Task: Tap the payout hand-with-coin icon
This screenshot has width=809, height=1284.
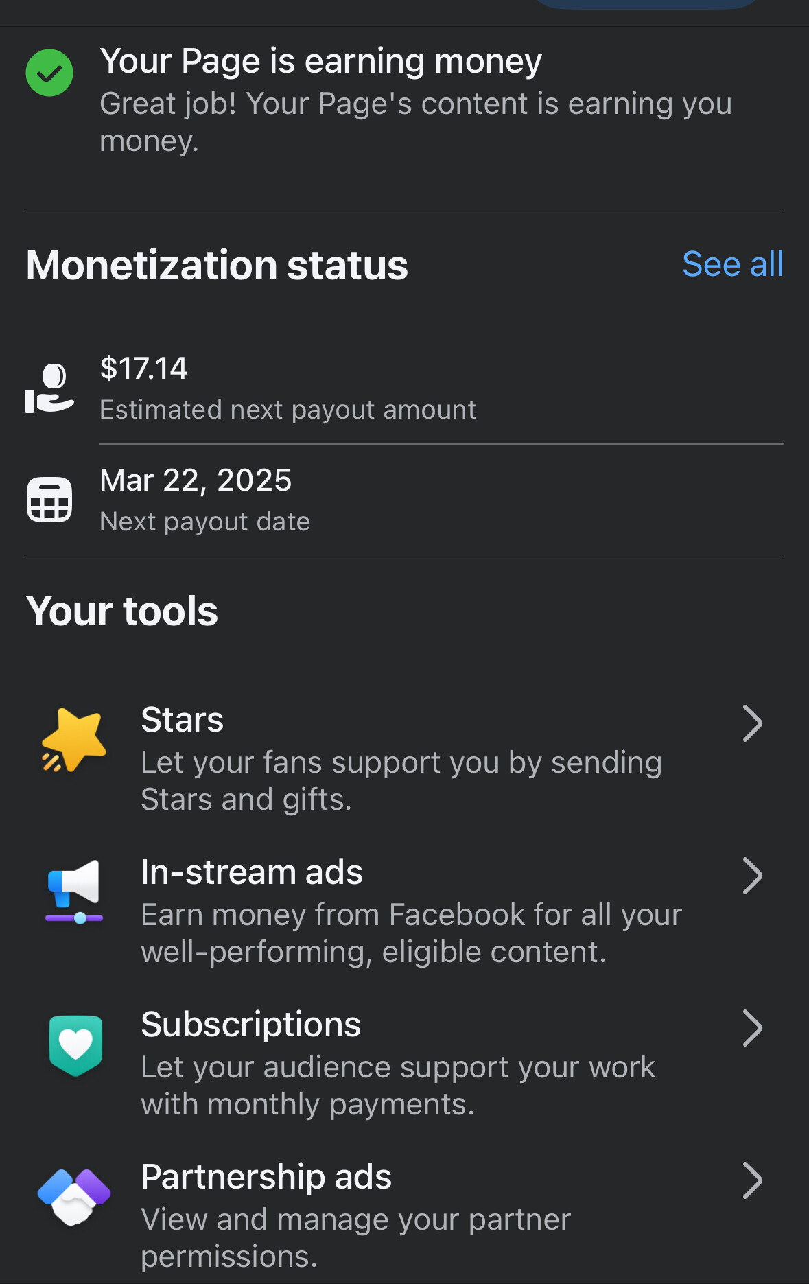Action: point(49,388)
